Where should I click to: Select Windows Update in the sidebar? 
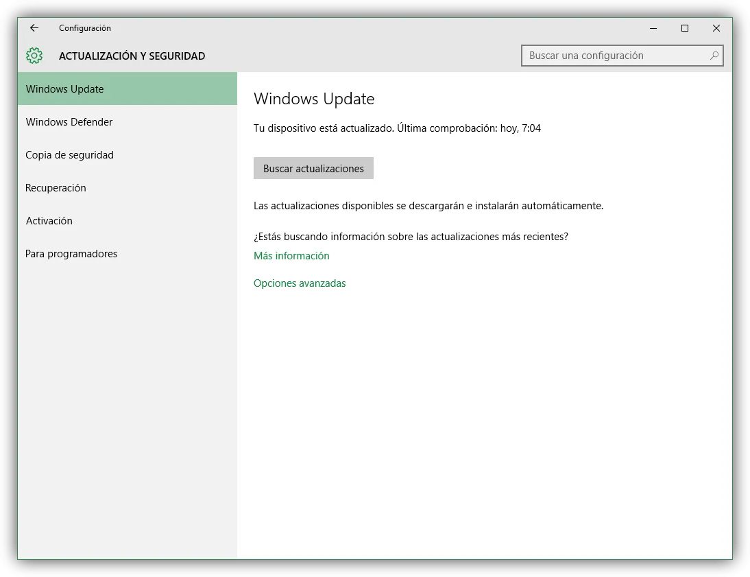pos(64,89)
